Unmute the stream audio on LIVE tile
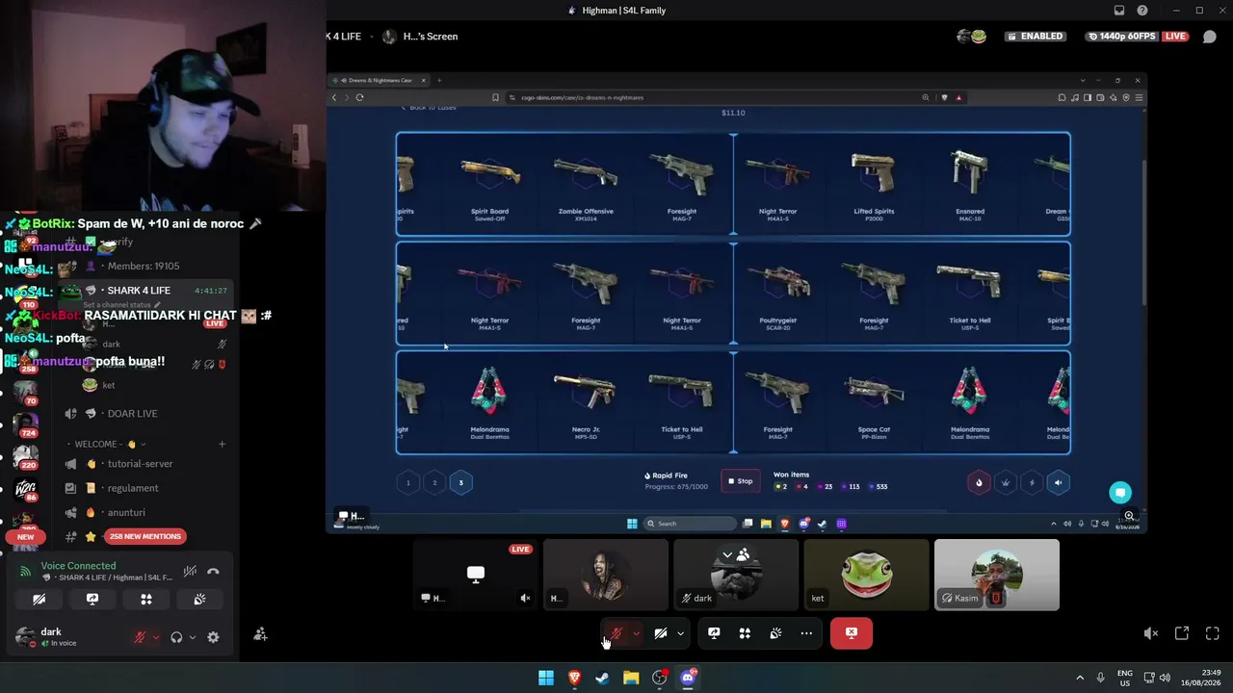Viewport: 1233px width, 693px height. [525, 598]
